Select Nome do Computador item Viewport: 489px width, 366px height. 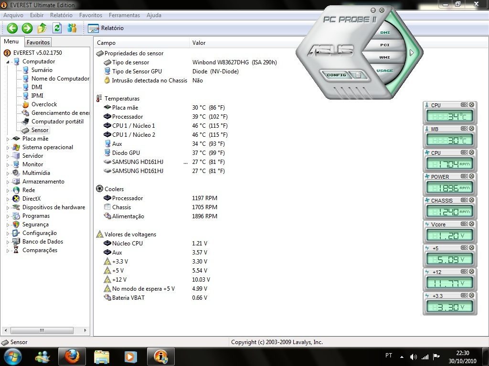[x=60, y=79]
